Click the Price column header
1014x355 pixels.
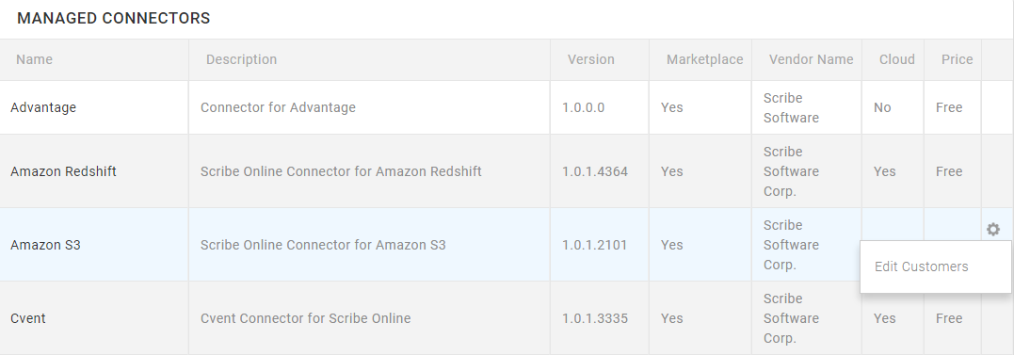point(958,59)
